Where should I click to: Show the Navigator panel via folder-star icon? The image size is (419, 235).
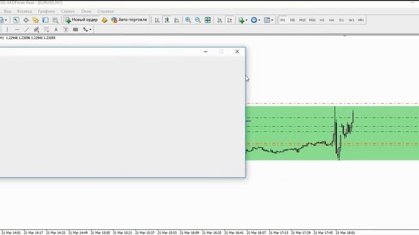tap(35, 20)
